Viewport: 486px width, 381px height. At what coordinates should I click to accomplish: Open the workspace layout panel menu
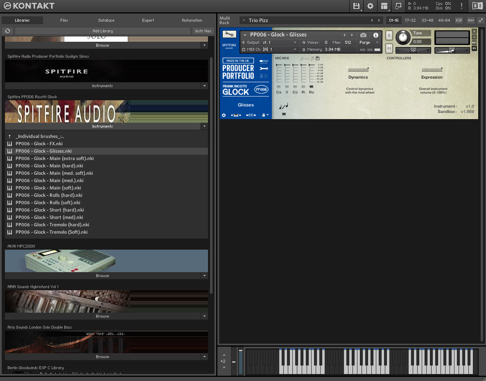pyautogui.click(x=384, y=6)
